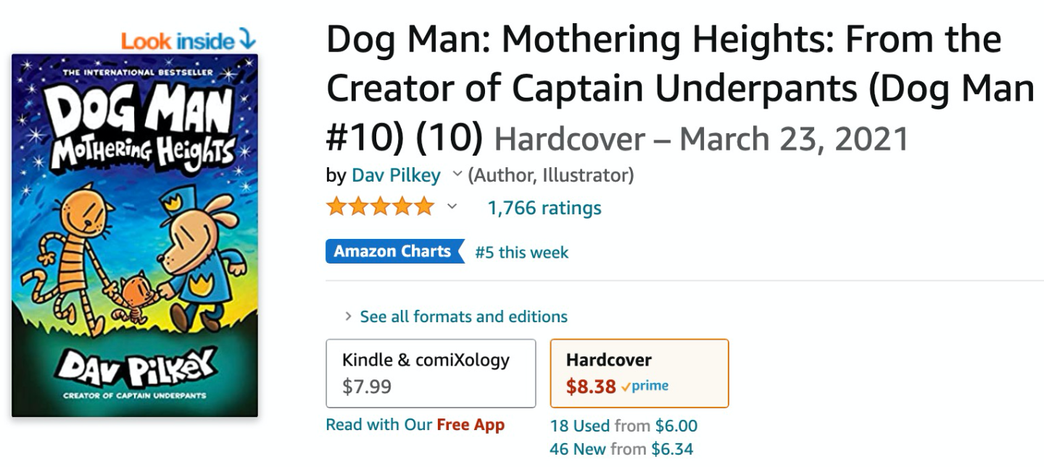The image size is (1044, 467).
Task: Click the five-star rating icons
Action: click(x=380, y=207)
